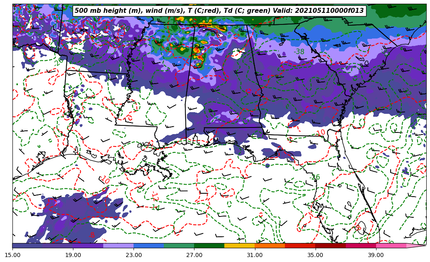Click the yellow segment of the colorbar

tap(239, 245)
